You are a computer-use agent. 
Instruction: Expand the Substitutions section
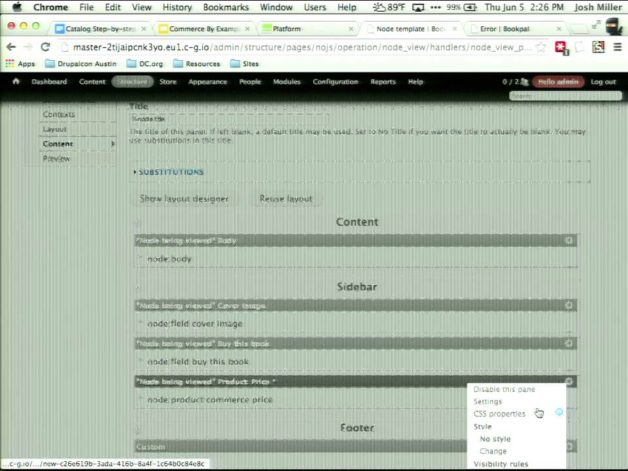[171, 172]
